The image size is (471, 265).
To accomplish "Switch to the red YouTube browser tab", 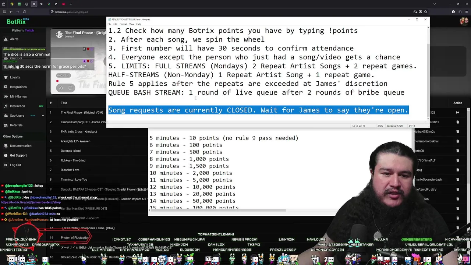I will click(x=63, y=4).
